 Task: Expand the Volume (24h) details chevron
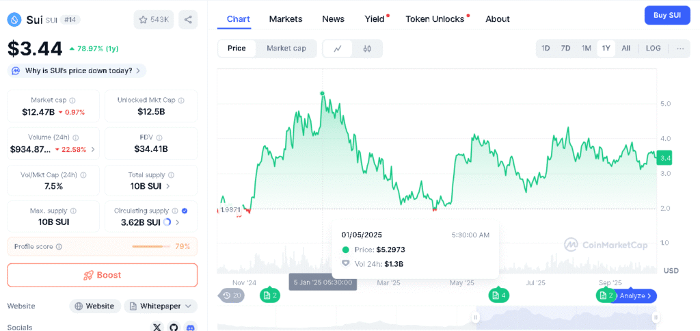point(93,150)
